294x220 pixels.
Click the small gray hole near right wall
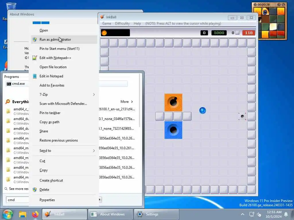click(242, 116)
